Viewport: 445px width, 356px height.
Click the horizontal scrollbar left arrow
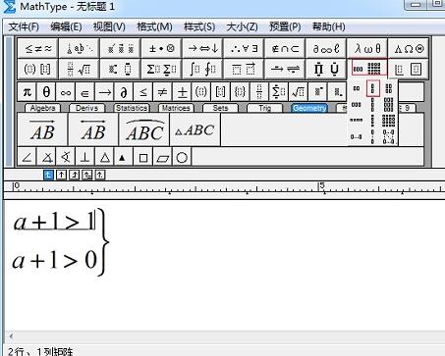(11, 336)
